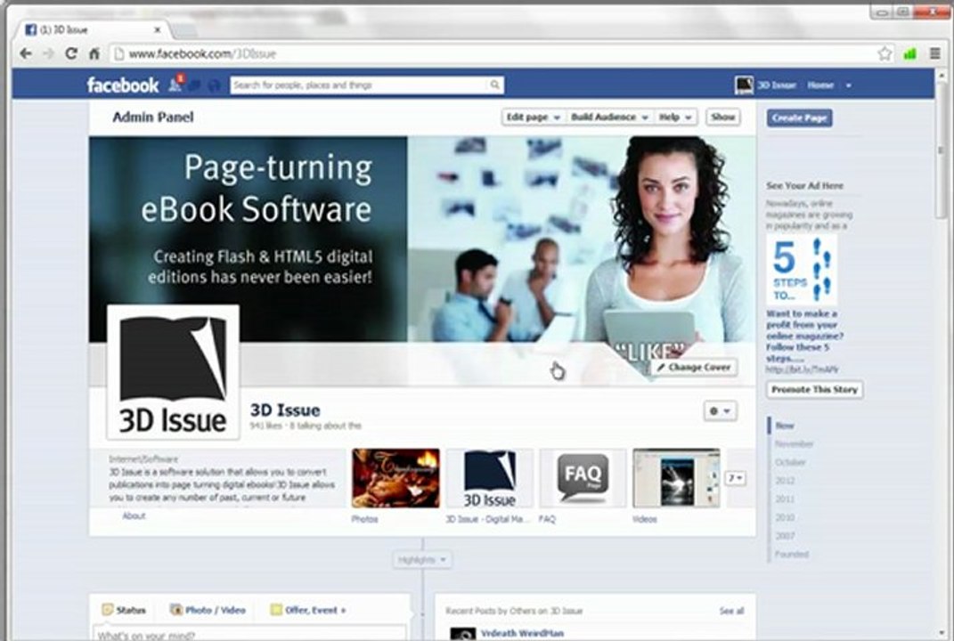Click the Promote This Story button
Screen dimensions: 954x641
point(814,389)
